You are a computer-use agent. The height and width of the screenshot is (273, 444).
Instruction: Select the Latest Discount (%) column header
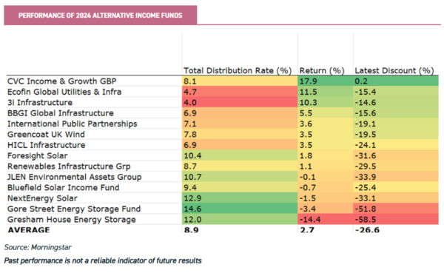394,70
